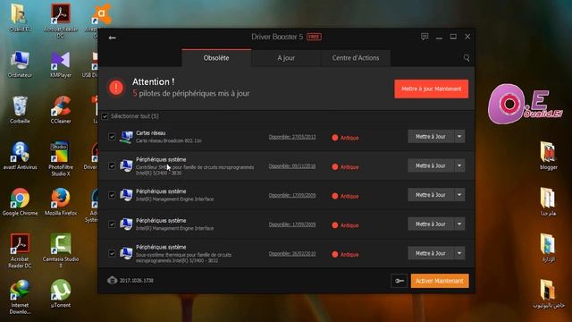
Task: Open the Disponible 09/11/2016 link
Action: tap(292, 166)
